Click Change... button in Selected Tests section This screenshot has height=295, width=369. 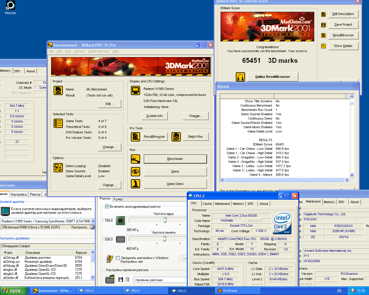(110, 147)
